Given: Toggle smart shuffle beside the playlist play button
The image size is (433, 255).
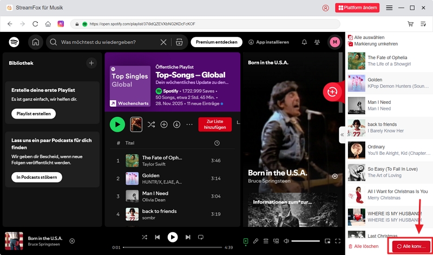Looking at the screenshot, I should [x=151, y=125].
